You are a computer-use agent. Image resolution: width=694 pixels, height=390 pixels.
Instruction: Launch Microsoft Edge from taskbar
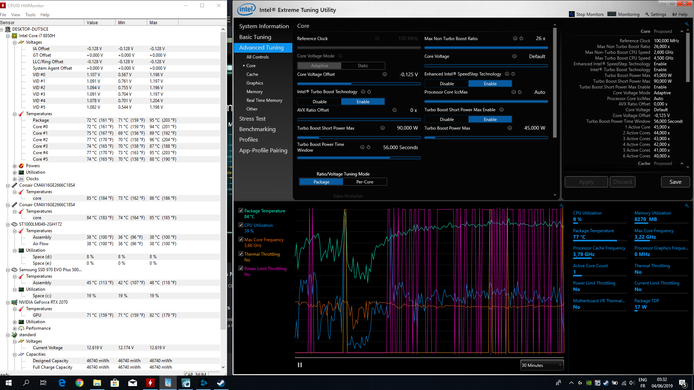click(x=62, y=383)
